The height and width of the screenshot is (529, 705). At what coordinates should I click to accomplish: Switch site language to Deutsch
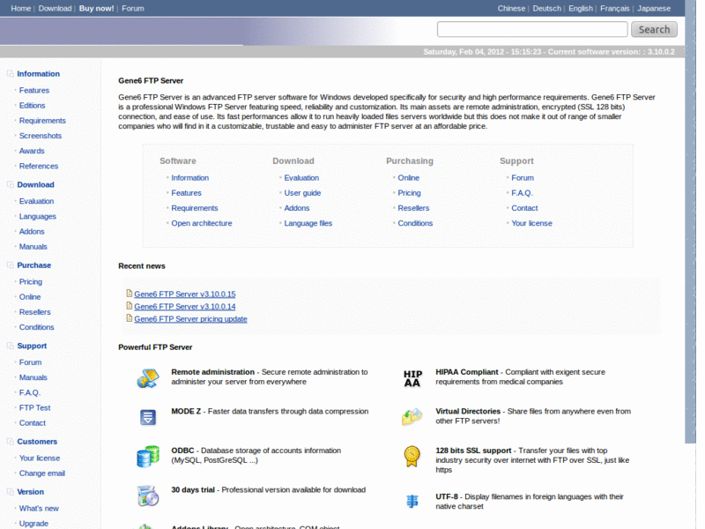[x=546, y=8]
